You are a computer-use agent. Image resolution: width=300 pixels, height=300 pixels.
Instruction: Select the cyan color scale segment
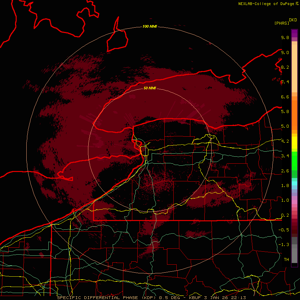point(294,183)
